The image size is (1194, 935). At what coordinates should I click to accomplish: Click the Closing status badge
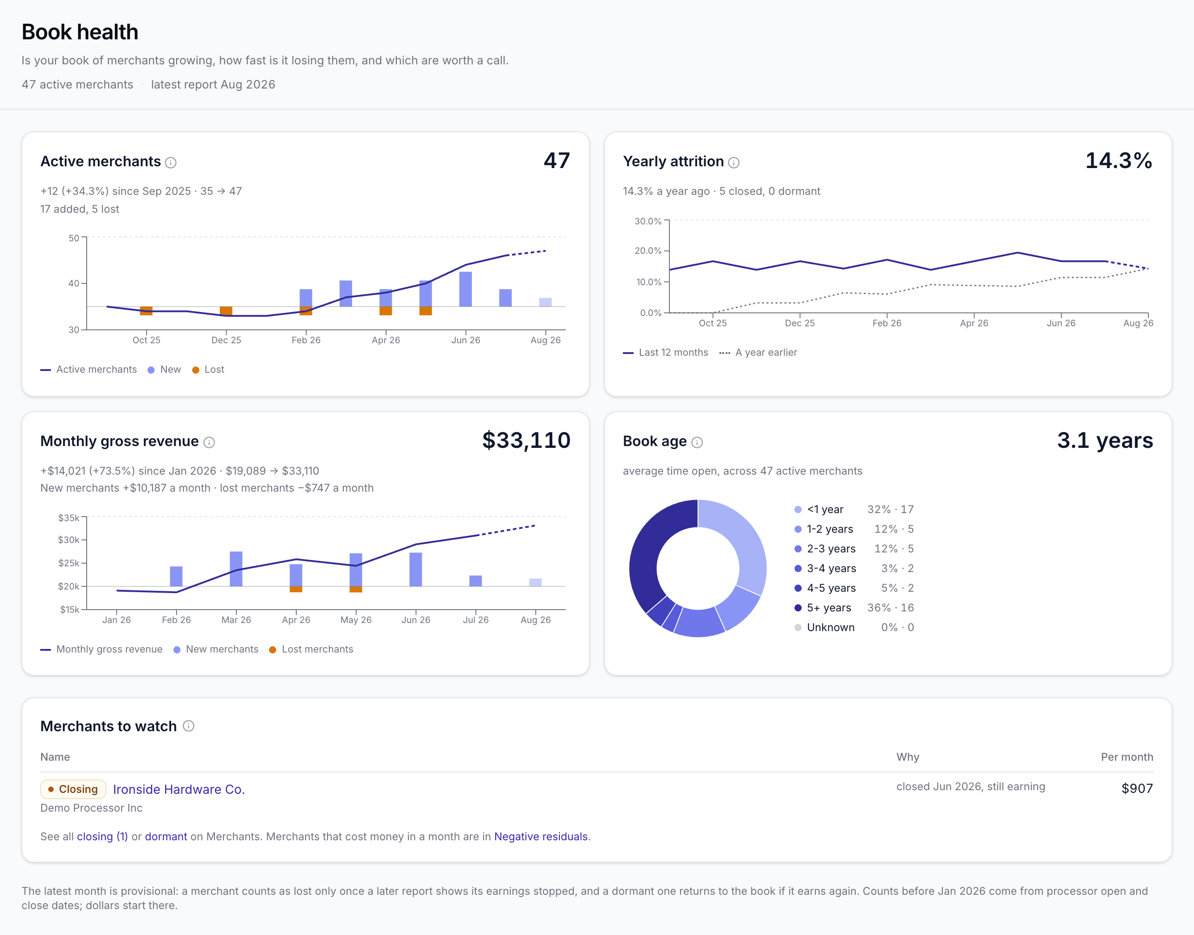coord(73,789)
